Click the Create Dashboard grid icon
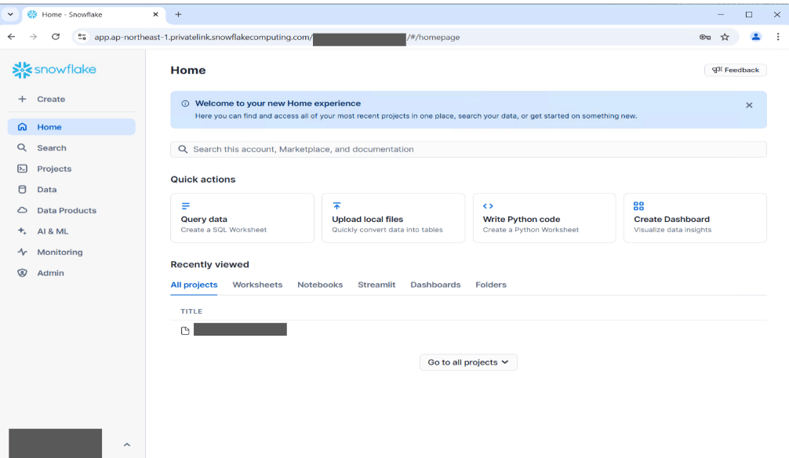The height and width of the screenshot is (458, 789). pos(638,205)
